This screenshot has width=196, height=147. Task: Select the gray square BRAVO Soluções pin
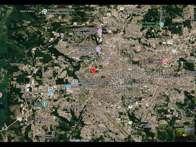click(75, 82)
